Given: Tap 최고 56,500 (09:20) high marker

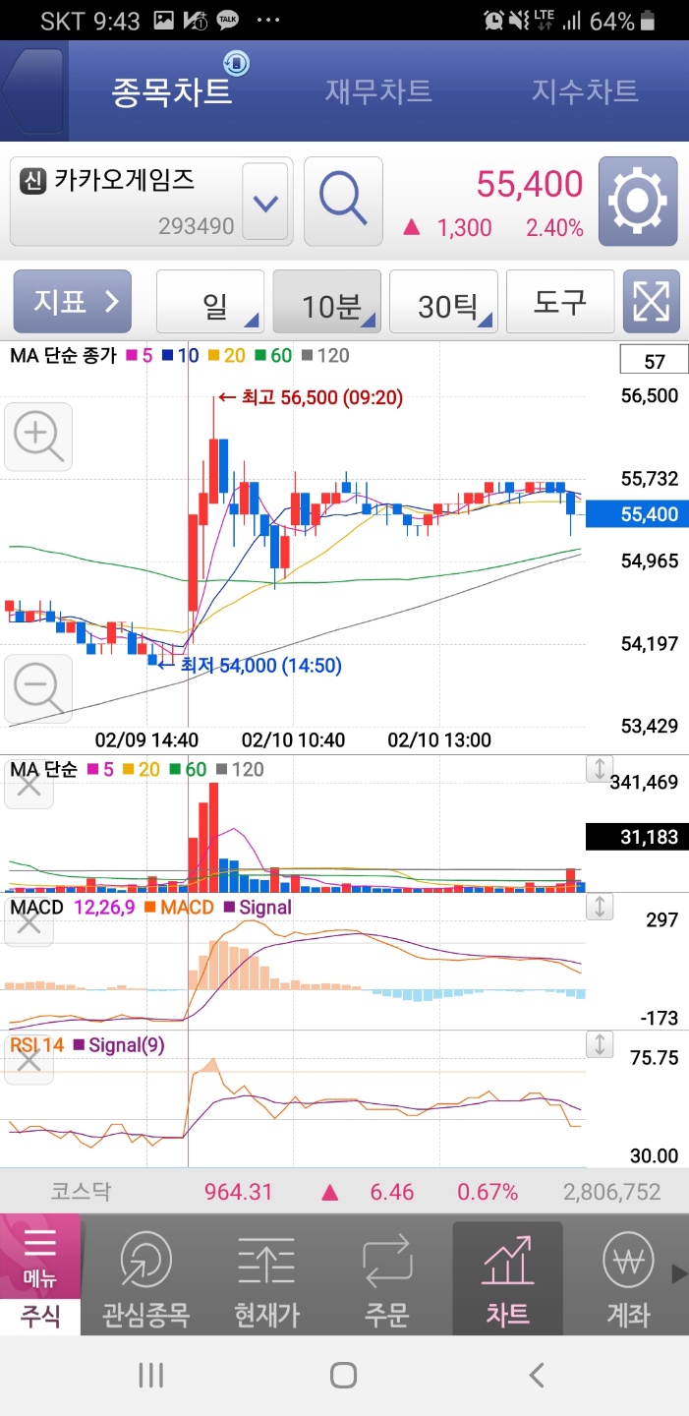Looking at the screenshot, I should 310,397.
